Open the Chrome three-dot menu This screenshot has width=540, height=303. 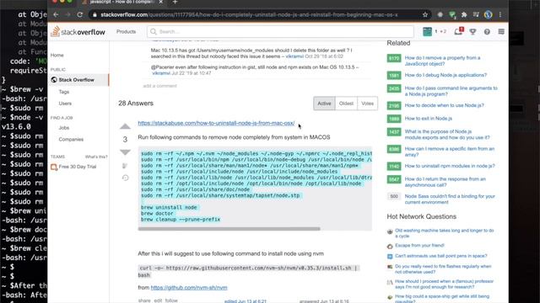pos(500,15)
